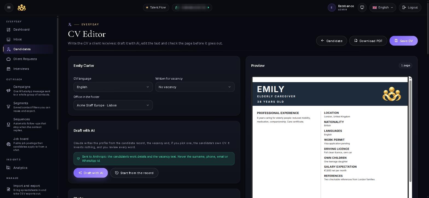The width and height of the screenshot is (429, 198).
Task: Click the Import and export file icon
Action: click(8, 189)
